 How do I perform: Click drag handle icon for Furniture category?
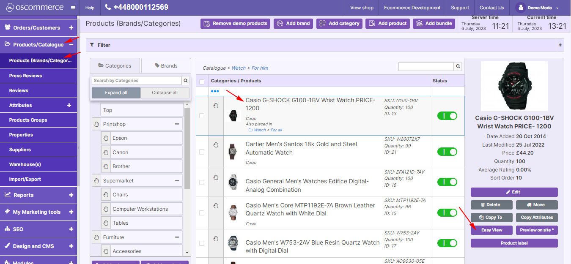click(x=96, y=237)
